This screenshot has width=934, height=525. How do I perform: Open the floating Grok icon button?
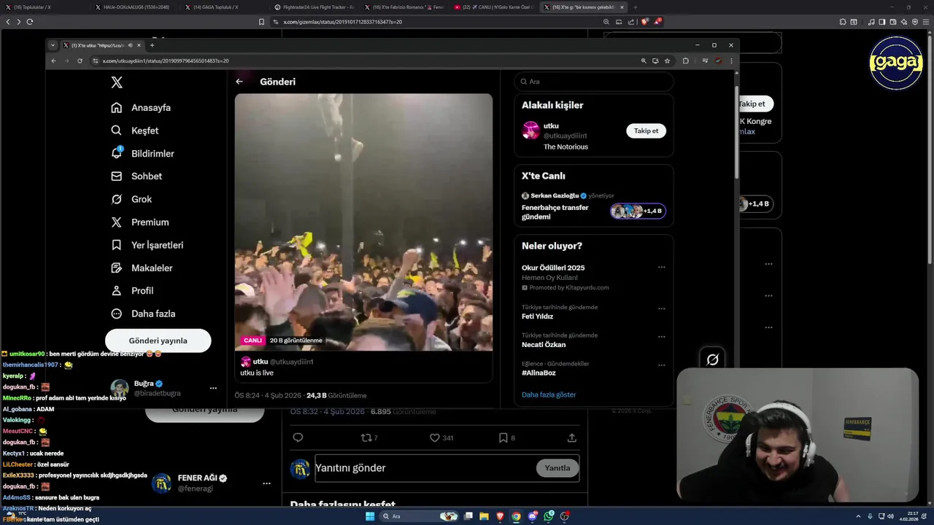click(713, 359)
